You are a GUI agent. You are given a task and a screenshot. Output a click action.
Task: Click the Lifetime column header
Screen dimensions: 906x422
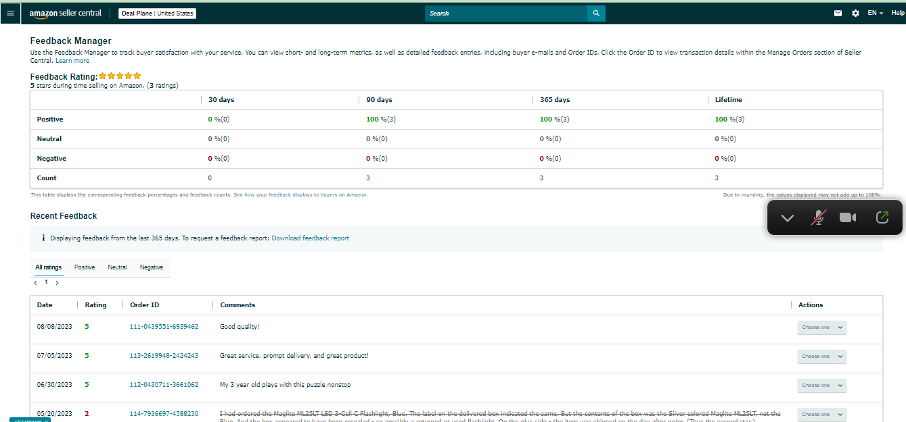729,100
